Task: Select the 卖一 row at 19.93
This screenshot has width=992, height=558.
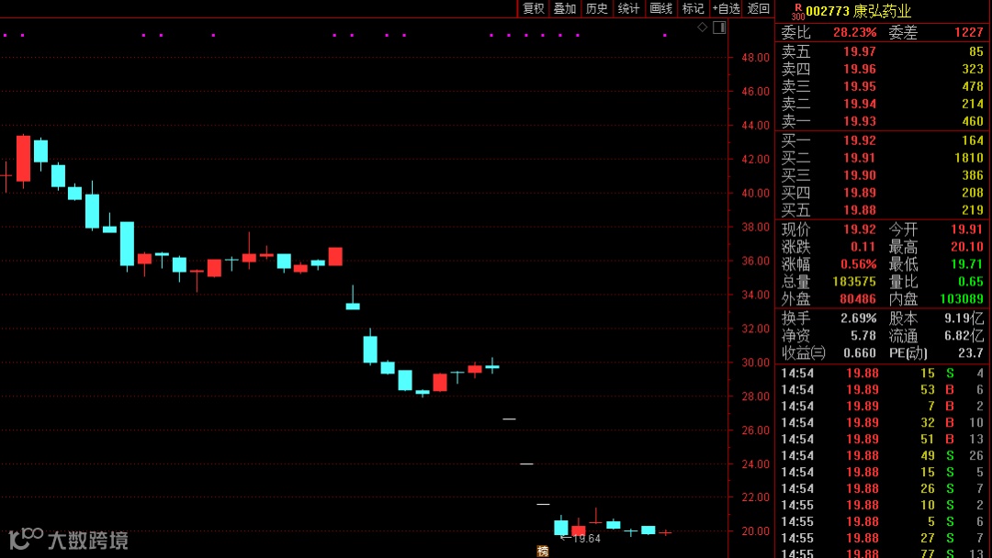Action: [883, 121]
